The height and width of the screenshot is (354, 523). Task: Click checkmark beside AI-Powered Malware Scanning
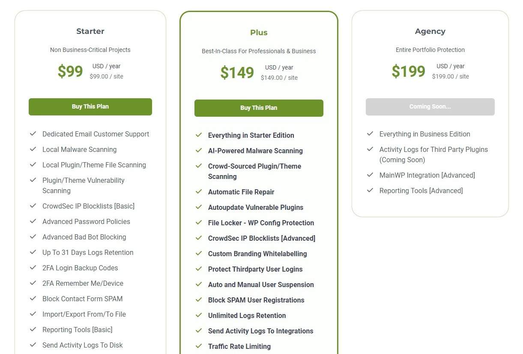[x=198, y=150]
